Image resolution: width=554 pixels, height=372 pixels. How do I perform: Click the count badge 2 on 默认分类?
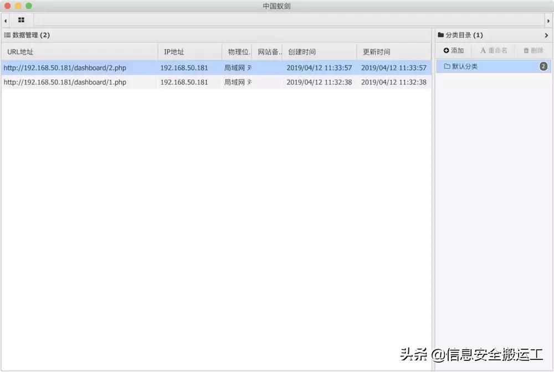(543, 65)
